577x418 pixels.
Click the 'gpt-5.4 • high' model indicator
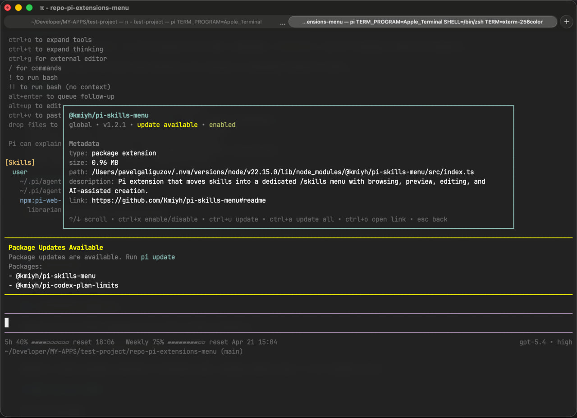(545, 342)
